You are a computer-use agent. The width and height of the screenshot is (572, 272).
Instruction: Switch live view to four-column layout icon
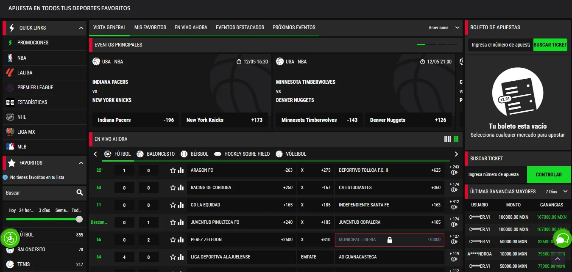[x=447, y=139]
